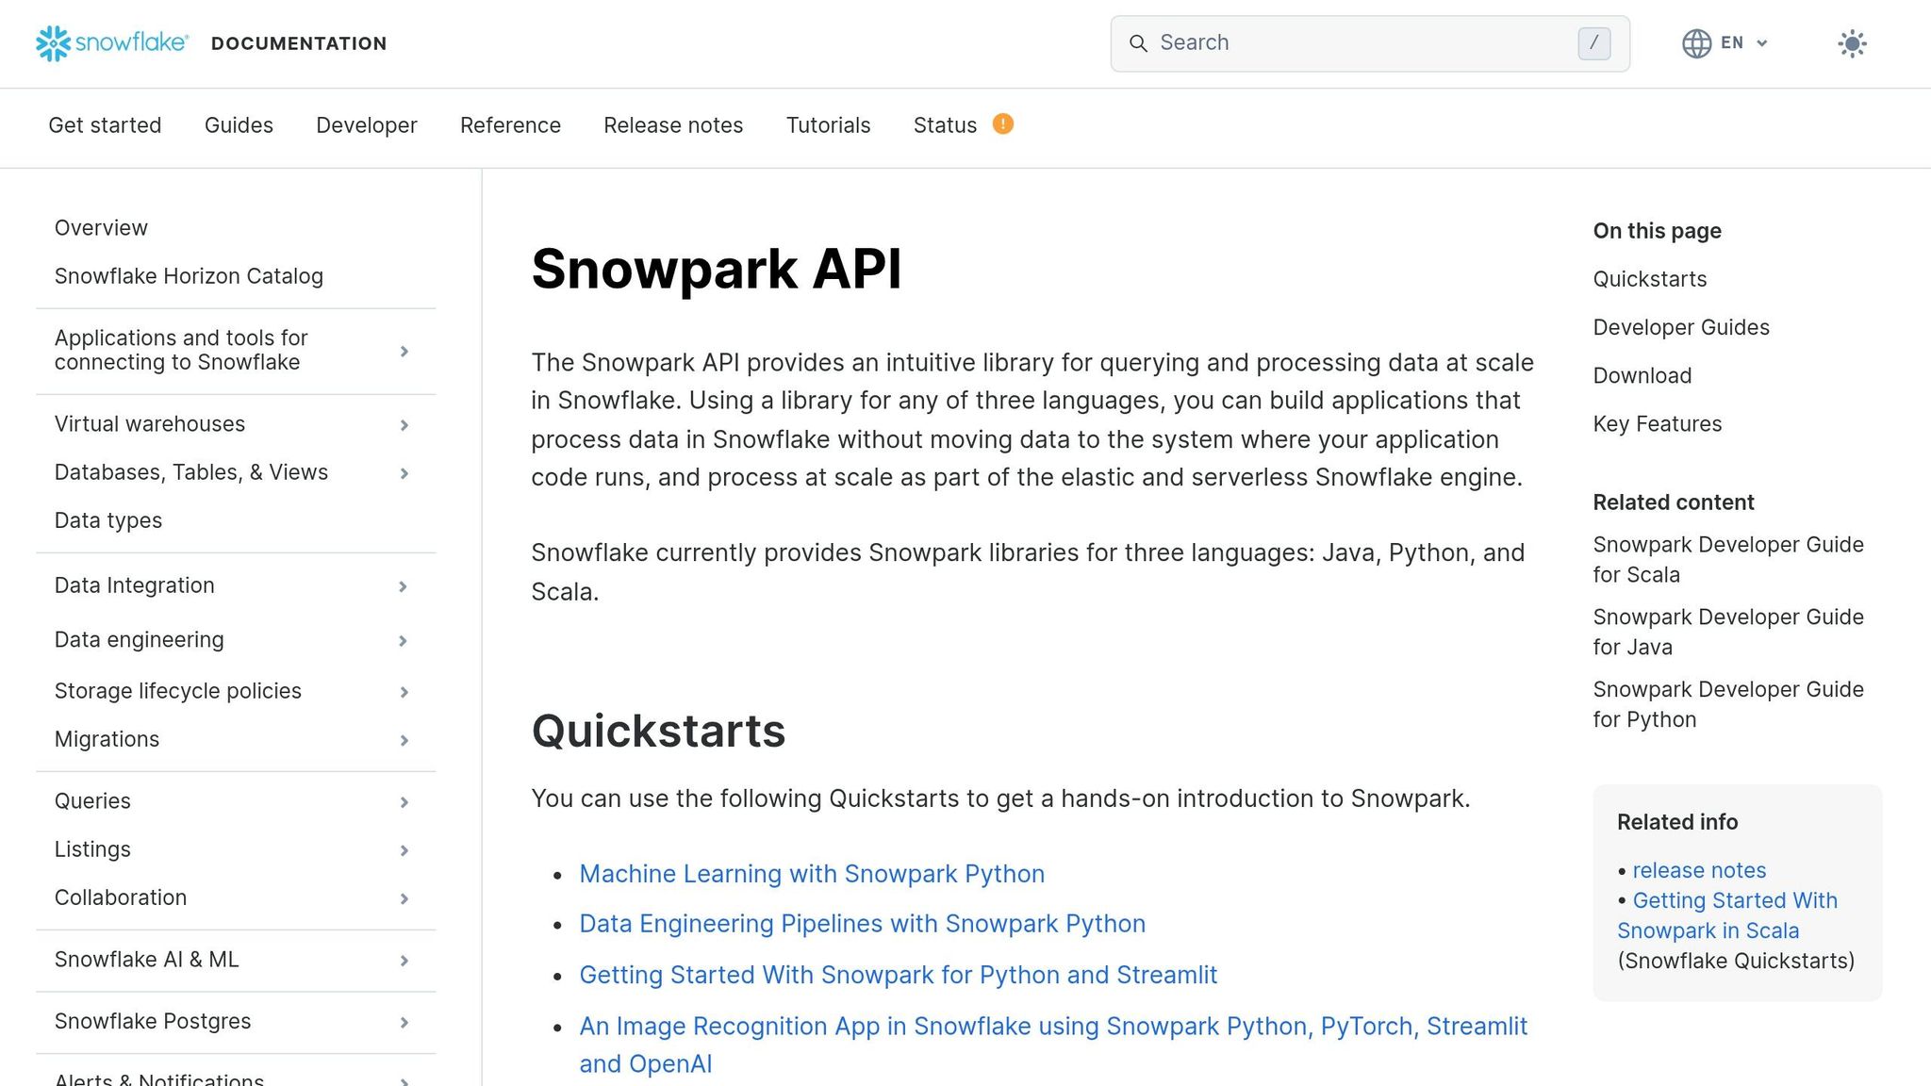
Task: Expand the Migrations section
Action: [404, 740]
